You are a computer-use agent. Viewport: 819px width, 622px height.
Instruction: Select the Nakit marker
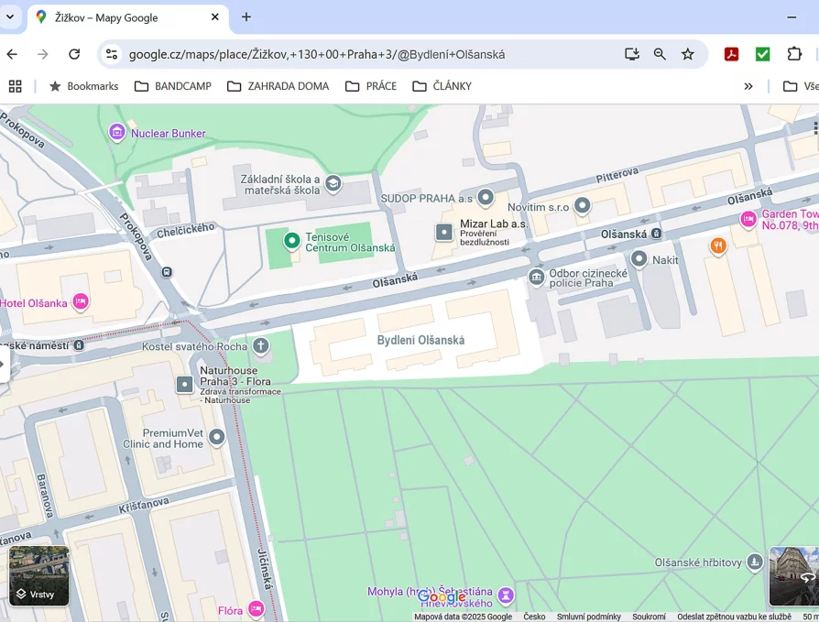[x=639, y=259]
